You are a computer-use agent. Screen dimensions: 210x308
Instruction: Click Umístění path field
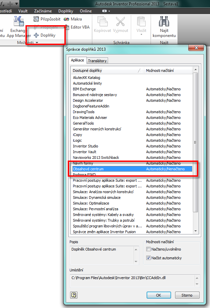(135, 281)
